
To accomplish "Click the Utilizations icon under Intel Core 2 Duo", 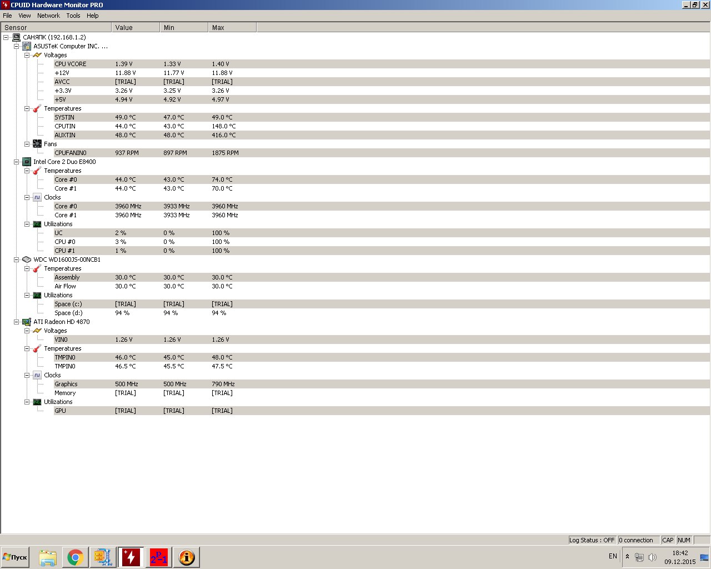I will 37,224.
